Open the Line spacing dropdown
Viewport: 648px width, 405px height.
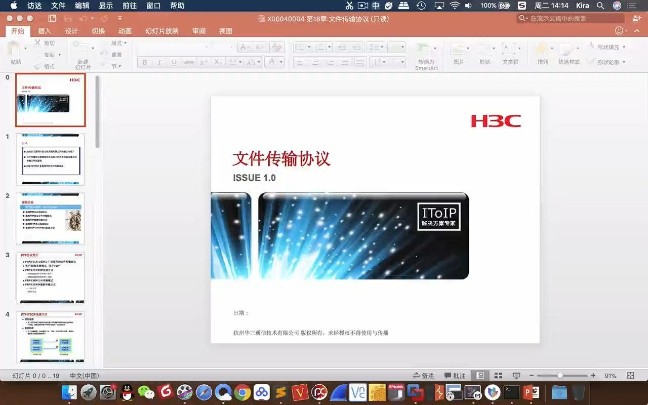[x=376, y=47]
